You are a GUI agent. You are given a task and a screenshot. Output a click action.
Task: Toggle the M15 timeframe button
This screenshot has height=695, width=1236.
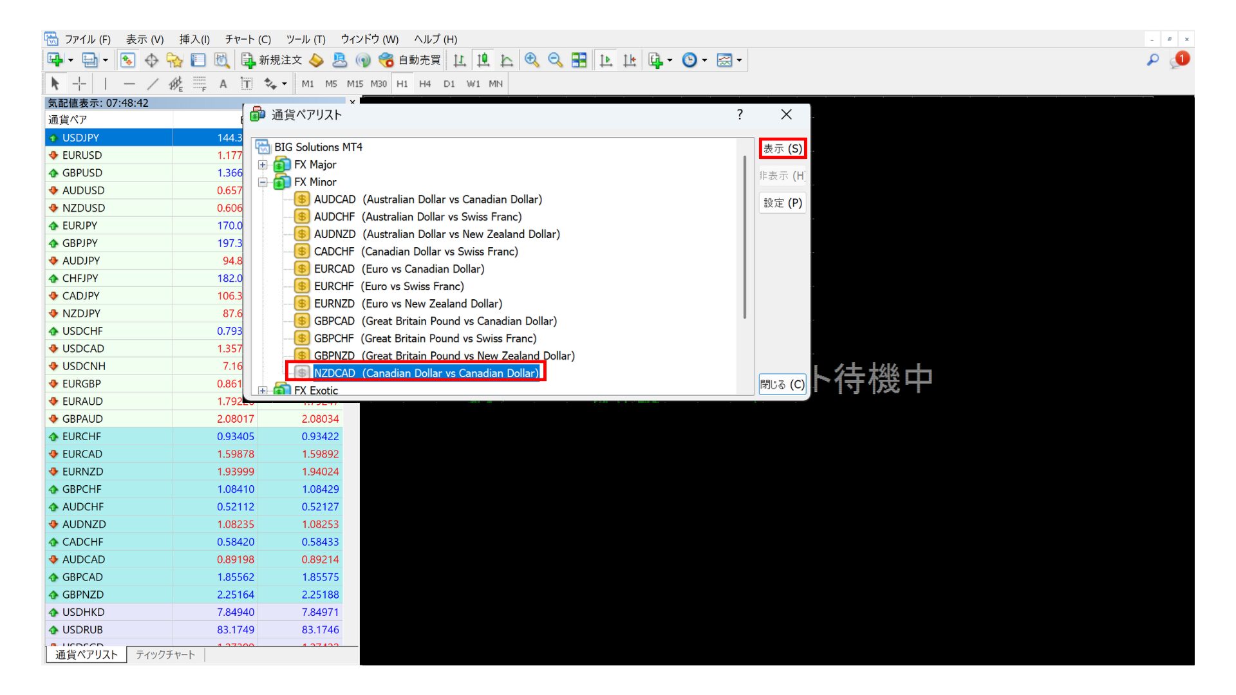tap(355, 84)
